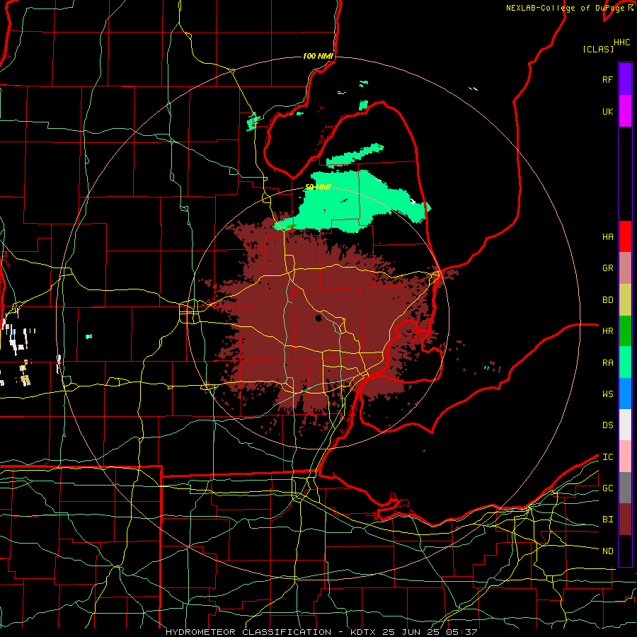
Task: Click the GC legend label
Action: point(607,488)
